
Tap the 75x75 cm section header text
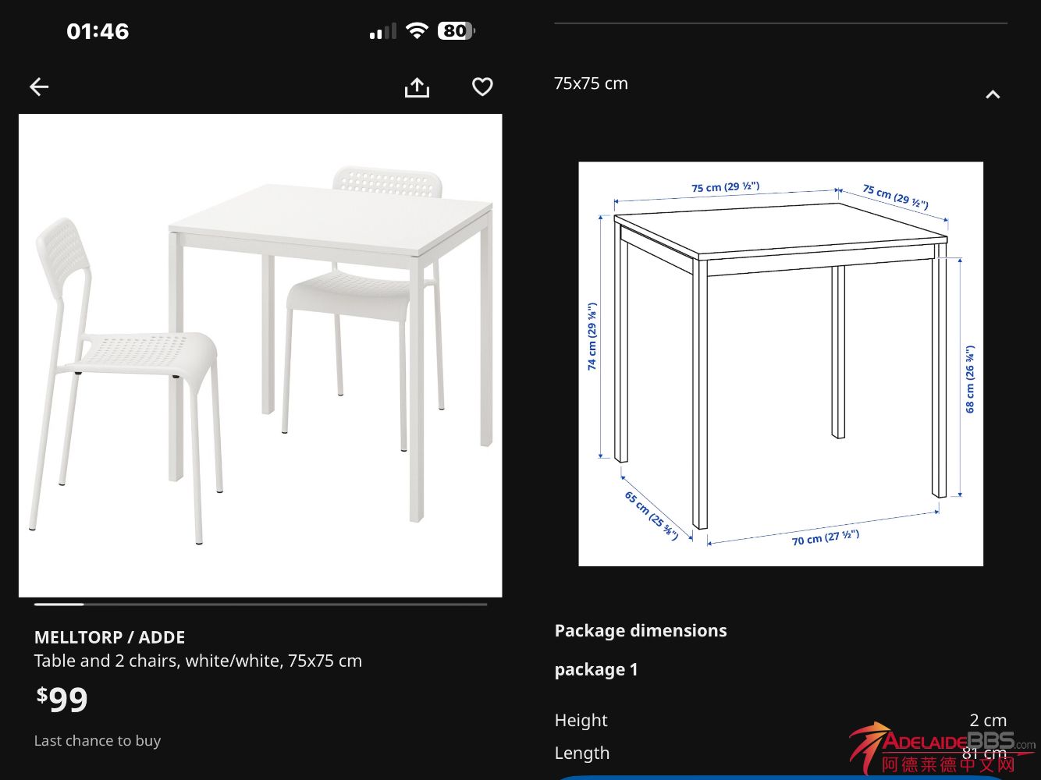(x=591, y=83)
